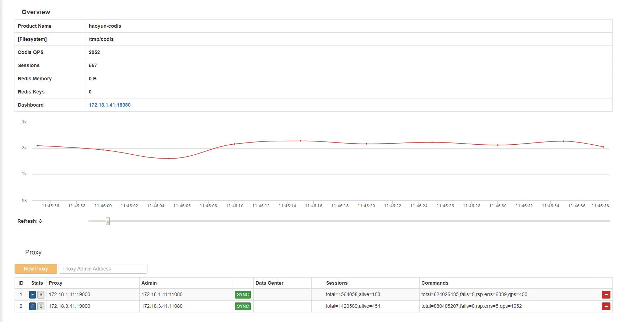This screenshot has height=322, width=625.
Task: Click the New Proxy button
Action: [x=36, y=269]
